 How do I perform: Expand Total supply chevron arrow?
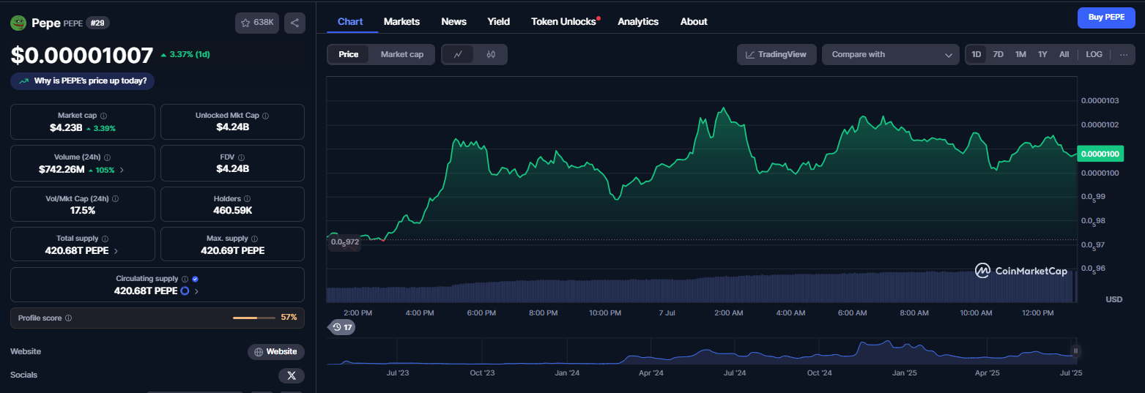[x=116, y=251]
